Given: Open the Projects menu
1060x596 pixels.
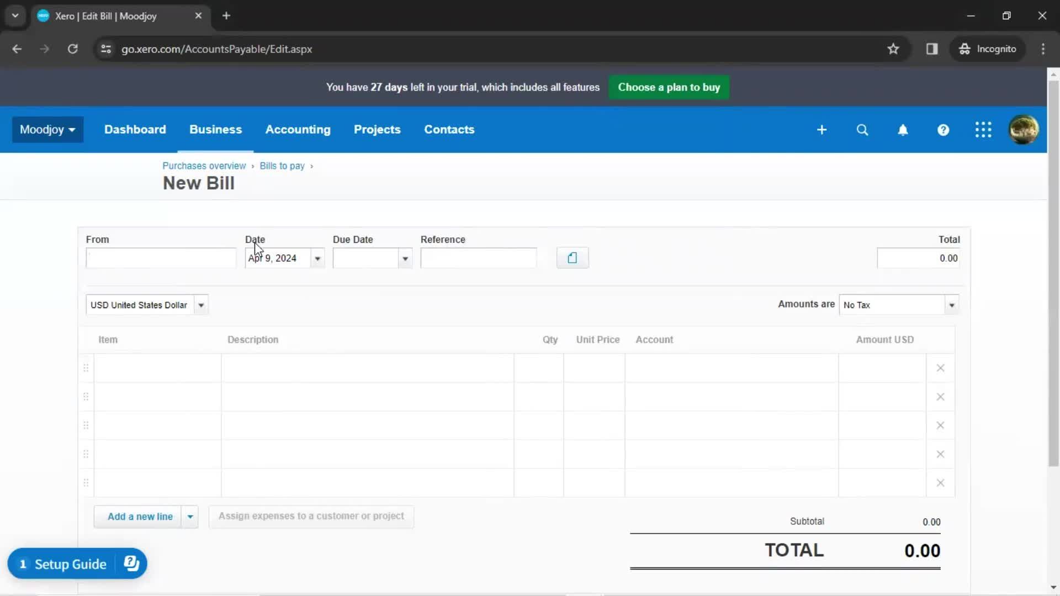Looking at the screenshot, I should pos(377,130).
